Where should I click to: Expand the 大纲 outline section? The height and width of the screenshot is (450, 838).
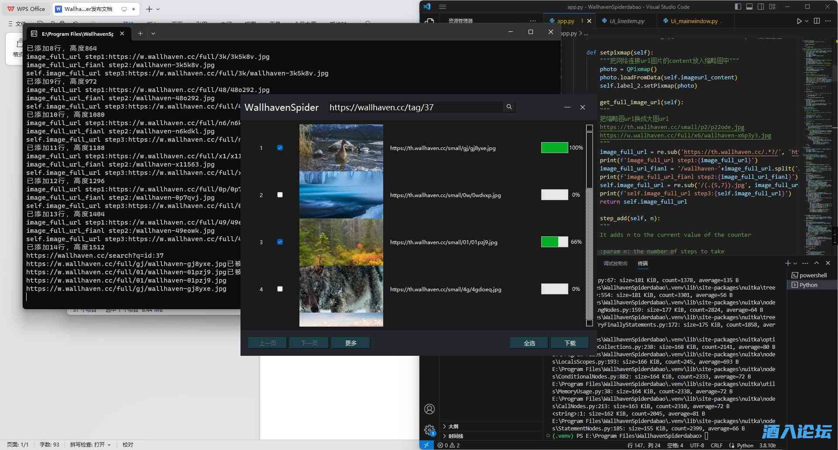[x=453, y=426]
